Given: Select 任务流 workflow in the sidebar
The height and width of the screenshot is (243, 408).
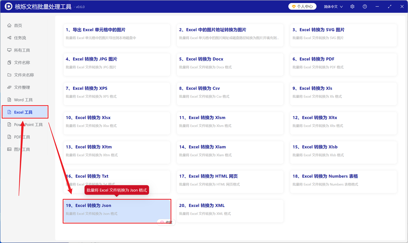Looking at the screenshot, I should (21, 38).
